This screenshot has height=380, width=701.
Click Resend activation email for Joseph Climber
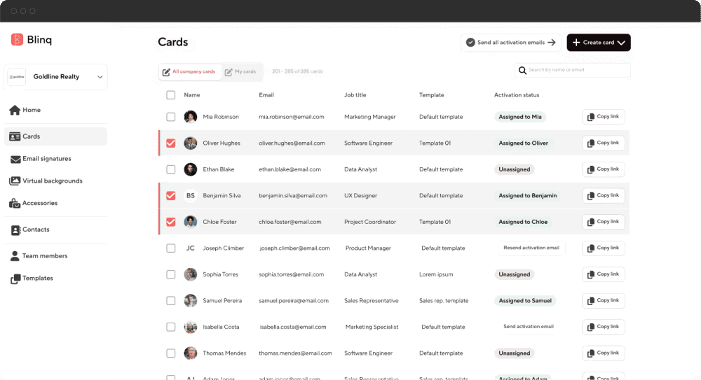click(x=531, y=248)
